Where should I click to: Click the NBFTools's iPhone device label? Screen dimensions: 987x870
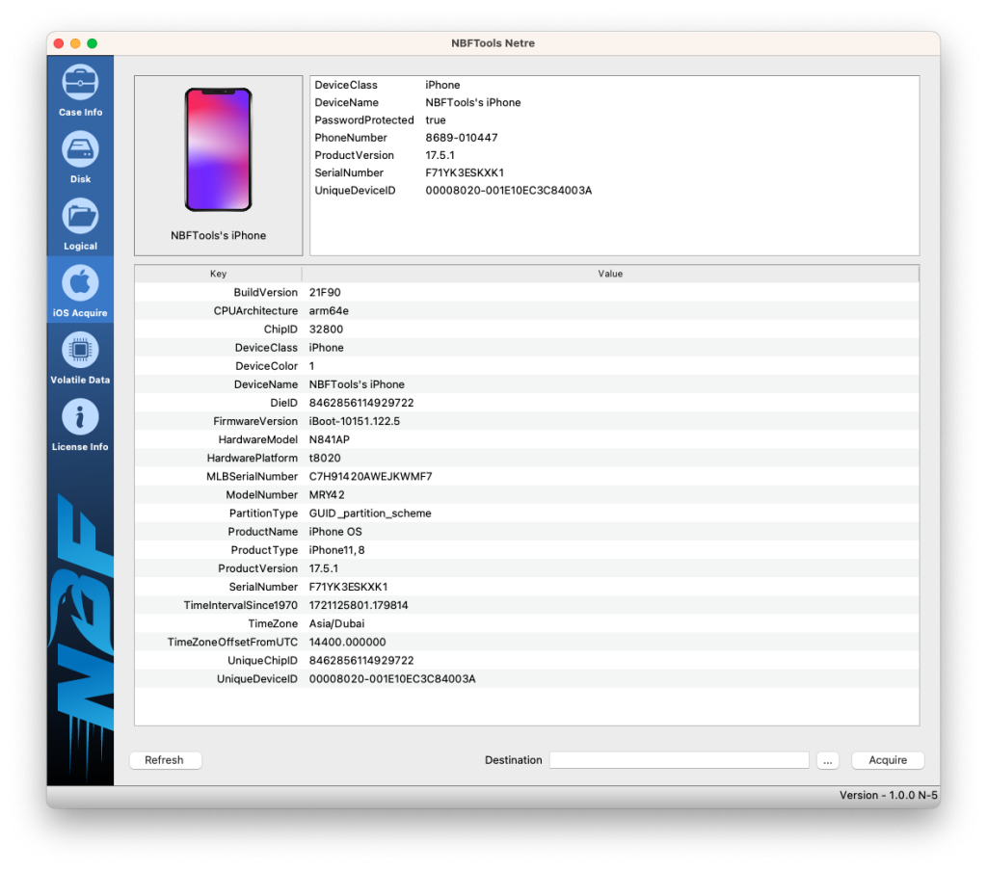pos(218,234)
